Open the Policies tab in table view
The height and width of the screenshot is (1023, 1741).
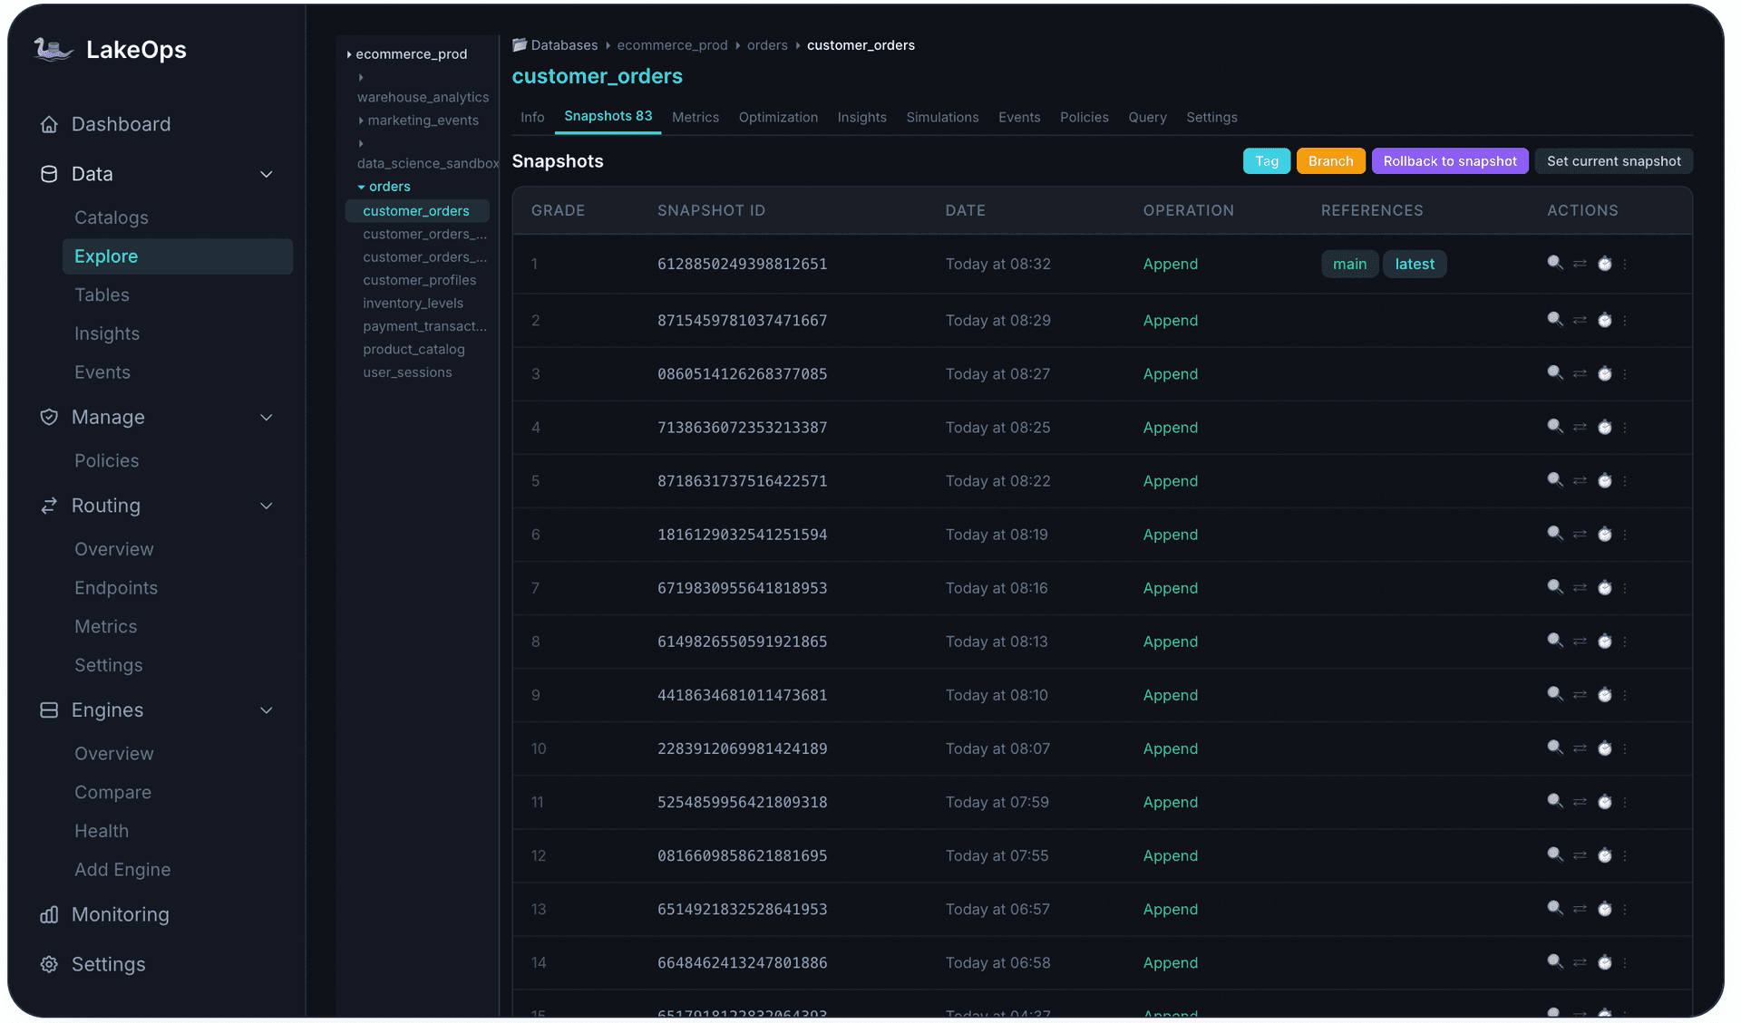tap(1084, 117)
